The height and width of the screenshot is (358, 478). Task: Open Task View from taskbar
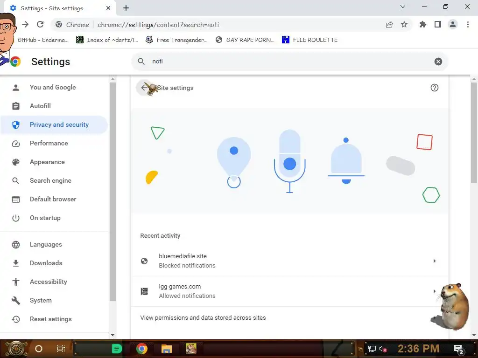click(x=61, y=349)
